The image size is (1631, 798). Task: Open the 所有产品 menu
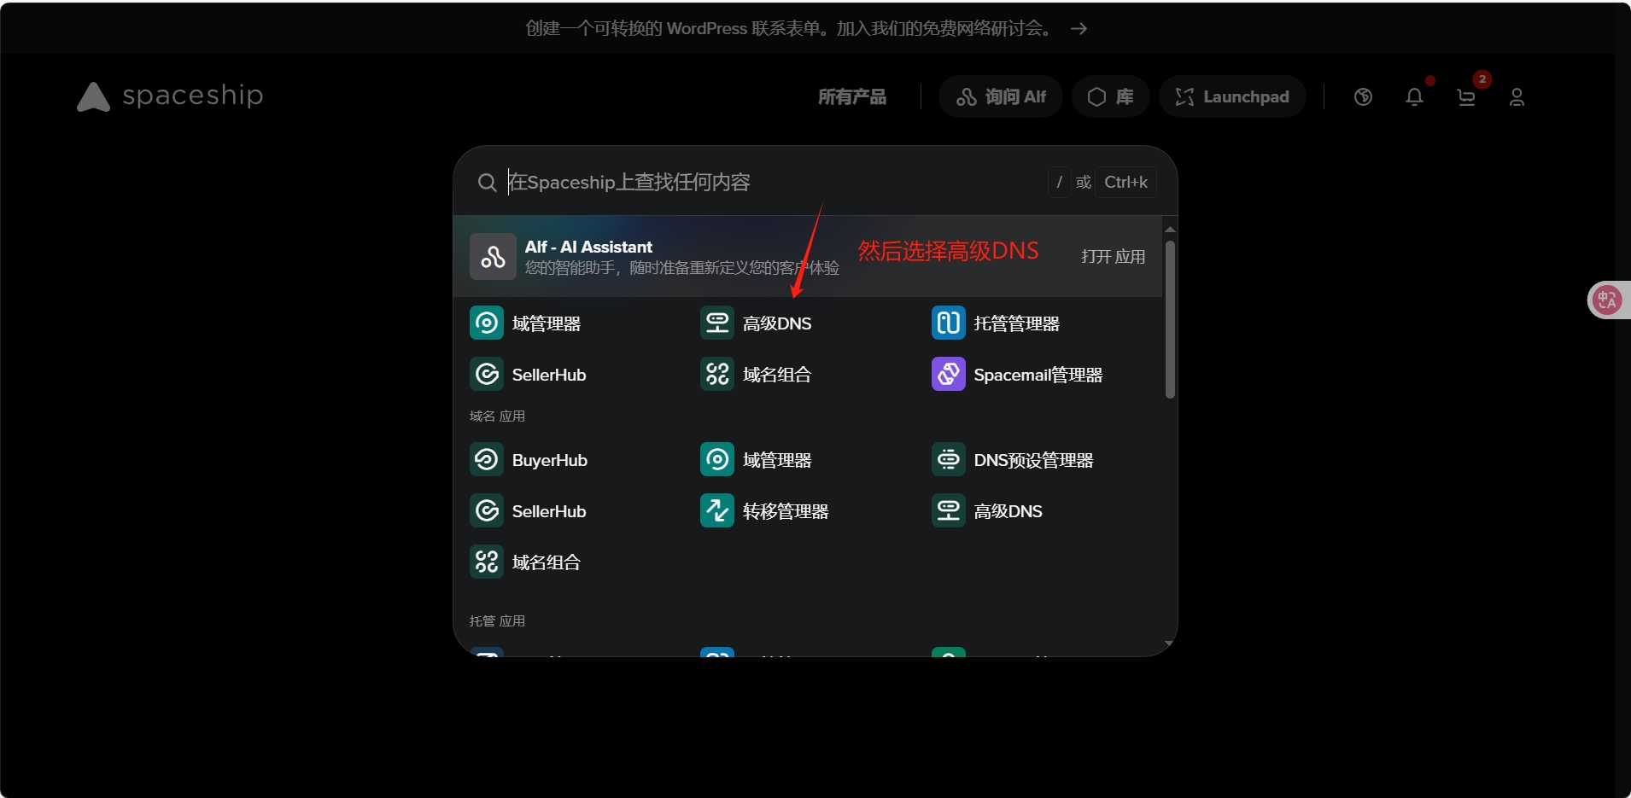pyautogui.click(x=851, y=97)
